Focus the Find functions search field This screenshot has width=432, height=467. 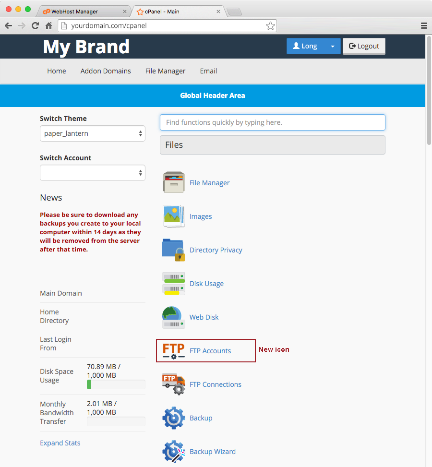272,122
